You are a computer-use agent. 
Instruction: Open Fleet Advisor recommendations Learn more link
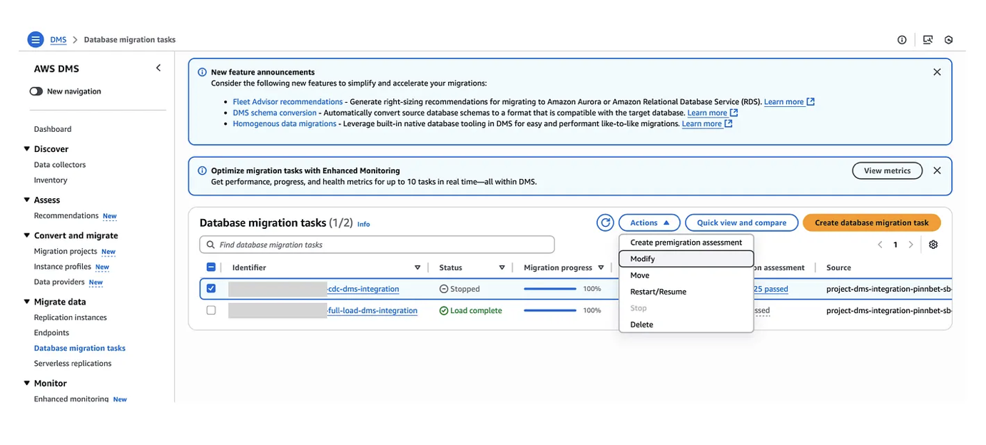[x=783, y=101]
